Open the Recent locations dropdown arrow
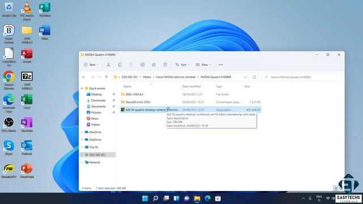This screenshot has width=363, height=204. (100, 77)
